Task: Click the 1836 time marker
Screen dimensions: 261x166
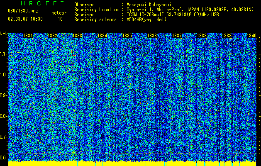Action: point(152,36)
